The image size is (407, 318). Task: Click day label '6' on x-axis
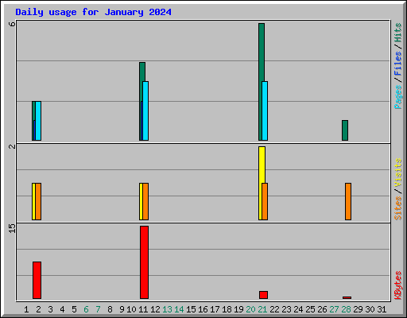click(86, 309)
